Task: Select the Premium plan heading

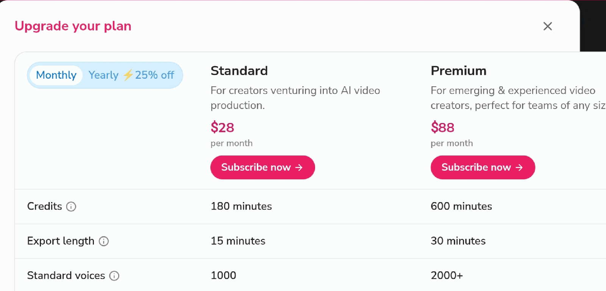Action: tap(459, 71)
